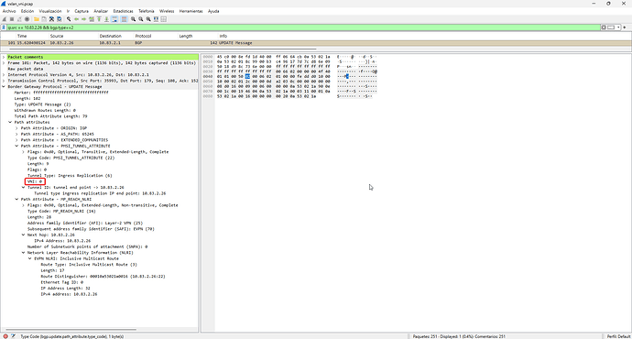Jump to the last packet
This screenshot has width=632, height=339.
coord(107,19)
